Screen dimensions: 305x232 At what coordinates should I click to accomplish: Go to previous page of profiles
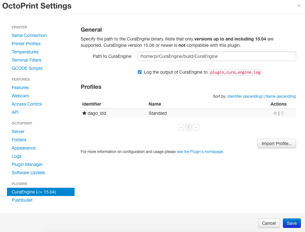181,127
